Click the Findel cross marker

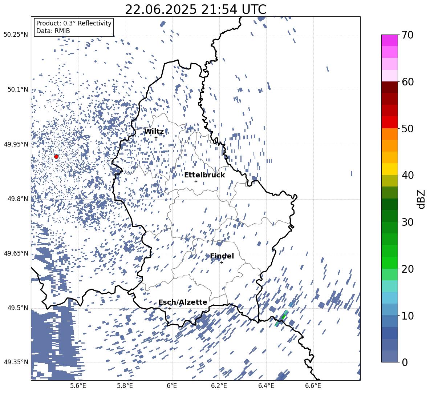click(x=222, y=262)
